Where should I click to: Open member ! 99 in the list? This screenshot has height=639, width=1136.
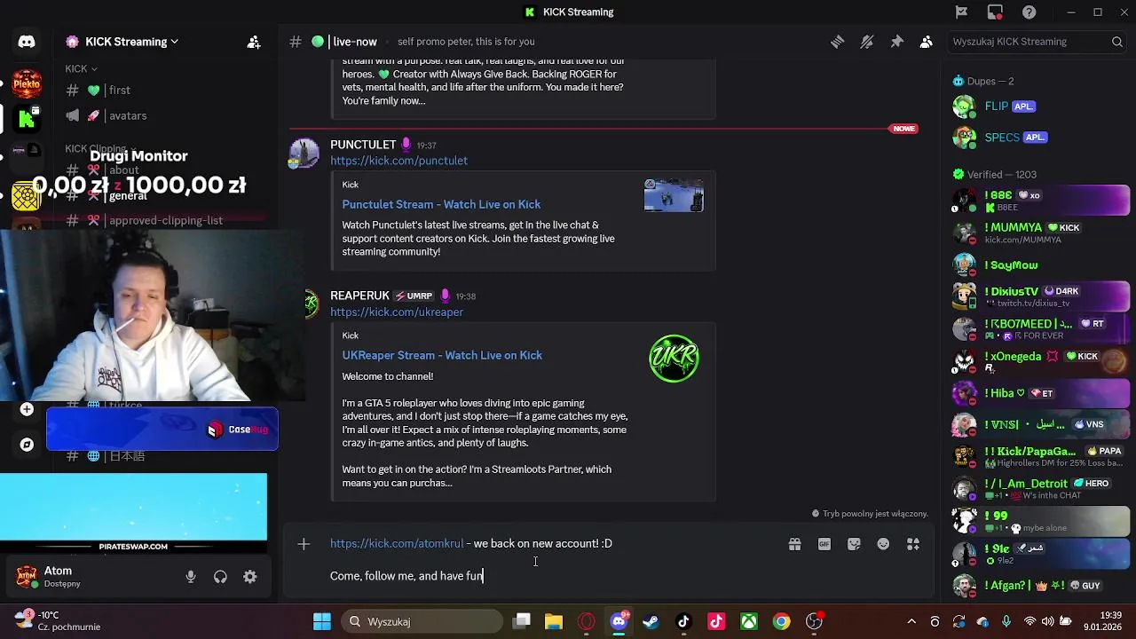[1038, 521]
